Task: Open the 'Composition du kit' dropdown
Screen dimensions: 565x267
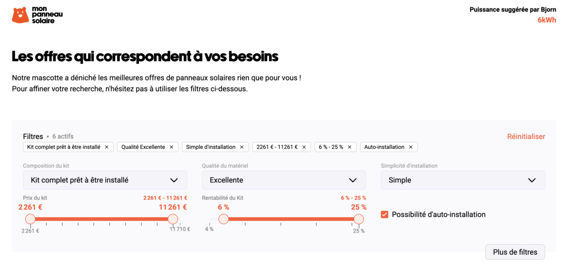Action: point(105,180)
